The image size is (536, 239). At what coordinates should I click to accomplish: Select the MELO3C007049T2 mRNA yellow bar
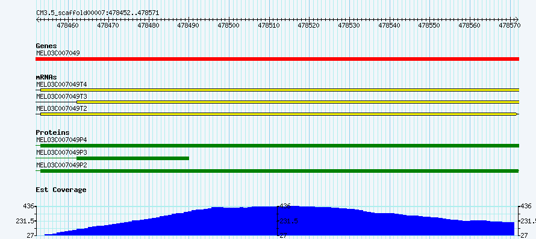tap(278, 114)
